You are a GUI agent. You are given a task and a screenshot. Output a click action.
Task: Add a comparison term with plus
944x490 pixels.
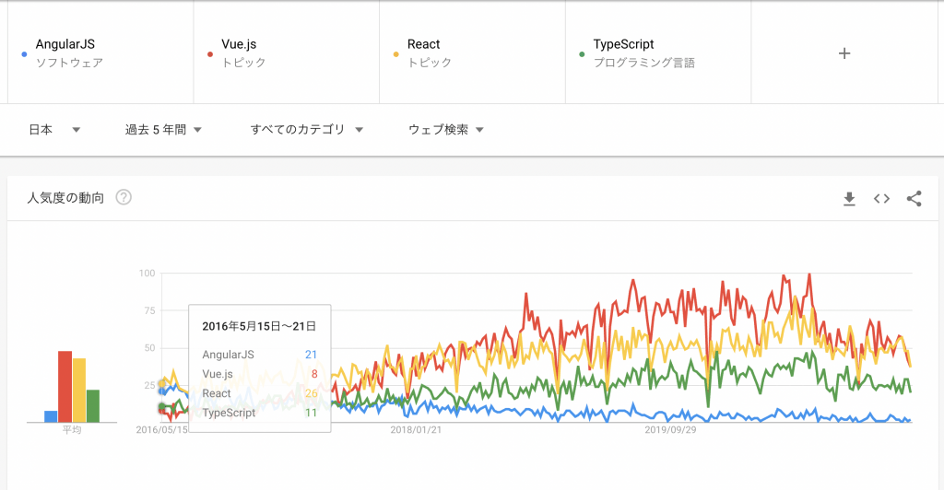point(844,53)
